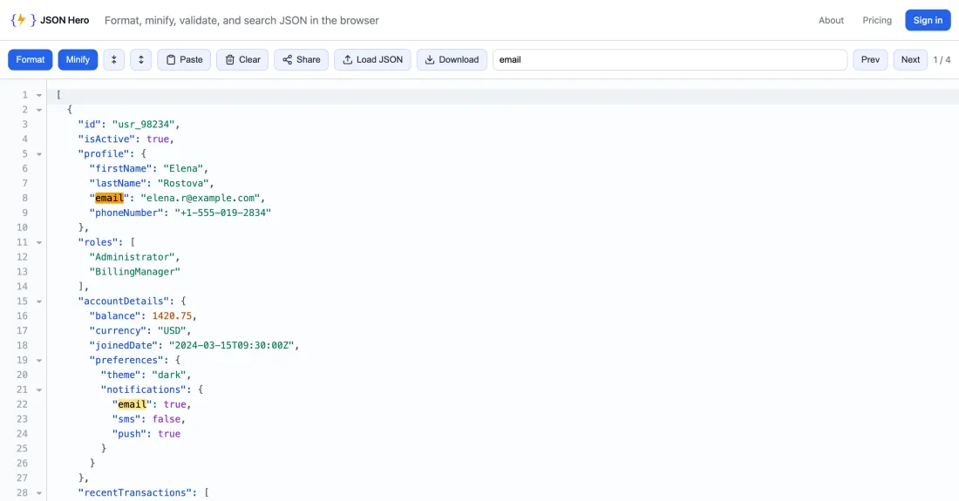Screen dimensions: 959x501
Task: Click the search field containing "email"
Action: click(x=670, y=60)
